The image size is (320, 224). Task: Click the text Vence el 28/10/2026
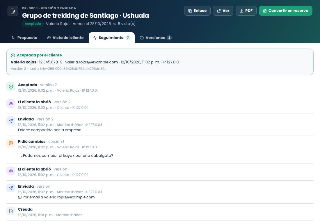click(x=92, y=24)
